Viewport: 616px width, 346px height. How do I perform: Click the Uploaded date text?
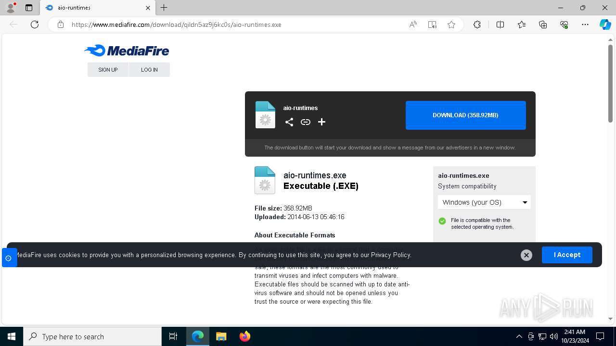[x=299, y=217]
